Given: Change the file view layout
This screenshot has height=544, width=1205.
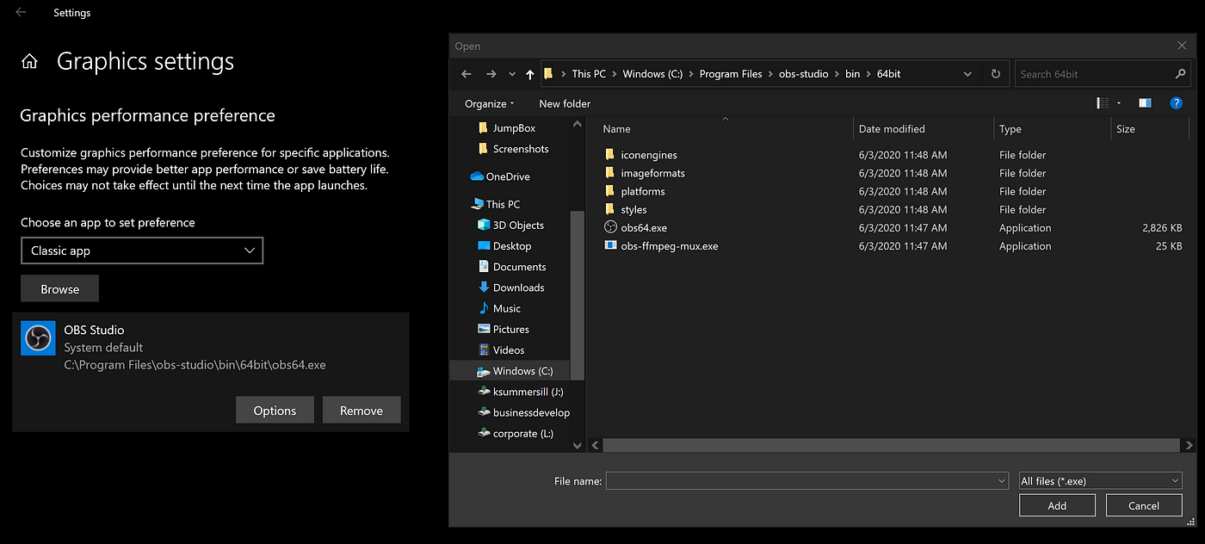Looking at the screenshot, I should [1103, 103].
